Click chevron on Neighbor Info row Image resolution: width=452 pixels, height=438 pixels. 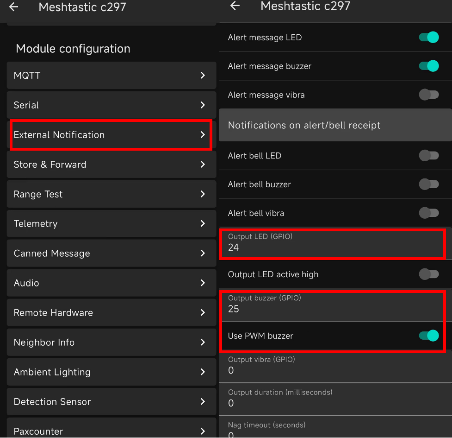tap(203, 343)
